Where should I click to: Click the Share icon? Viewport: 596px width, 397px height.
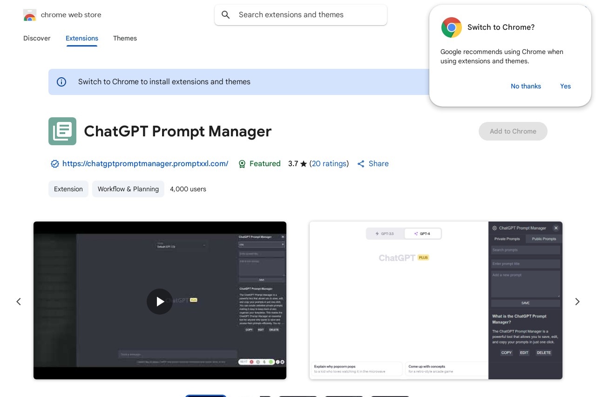click(x=361, y=164)
